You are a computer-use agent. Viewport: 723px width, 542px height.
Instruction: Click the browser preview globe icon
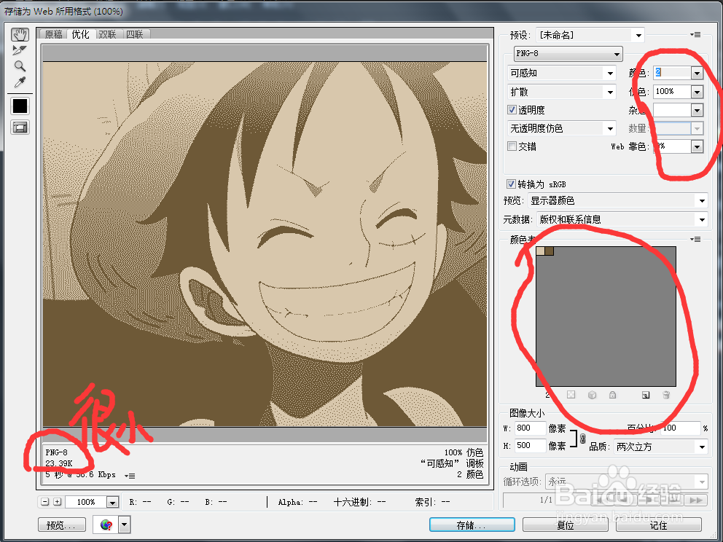tap(106, 525)
